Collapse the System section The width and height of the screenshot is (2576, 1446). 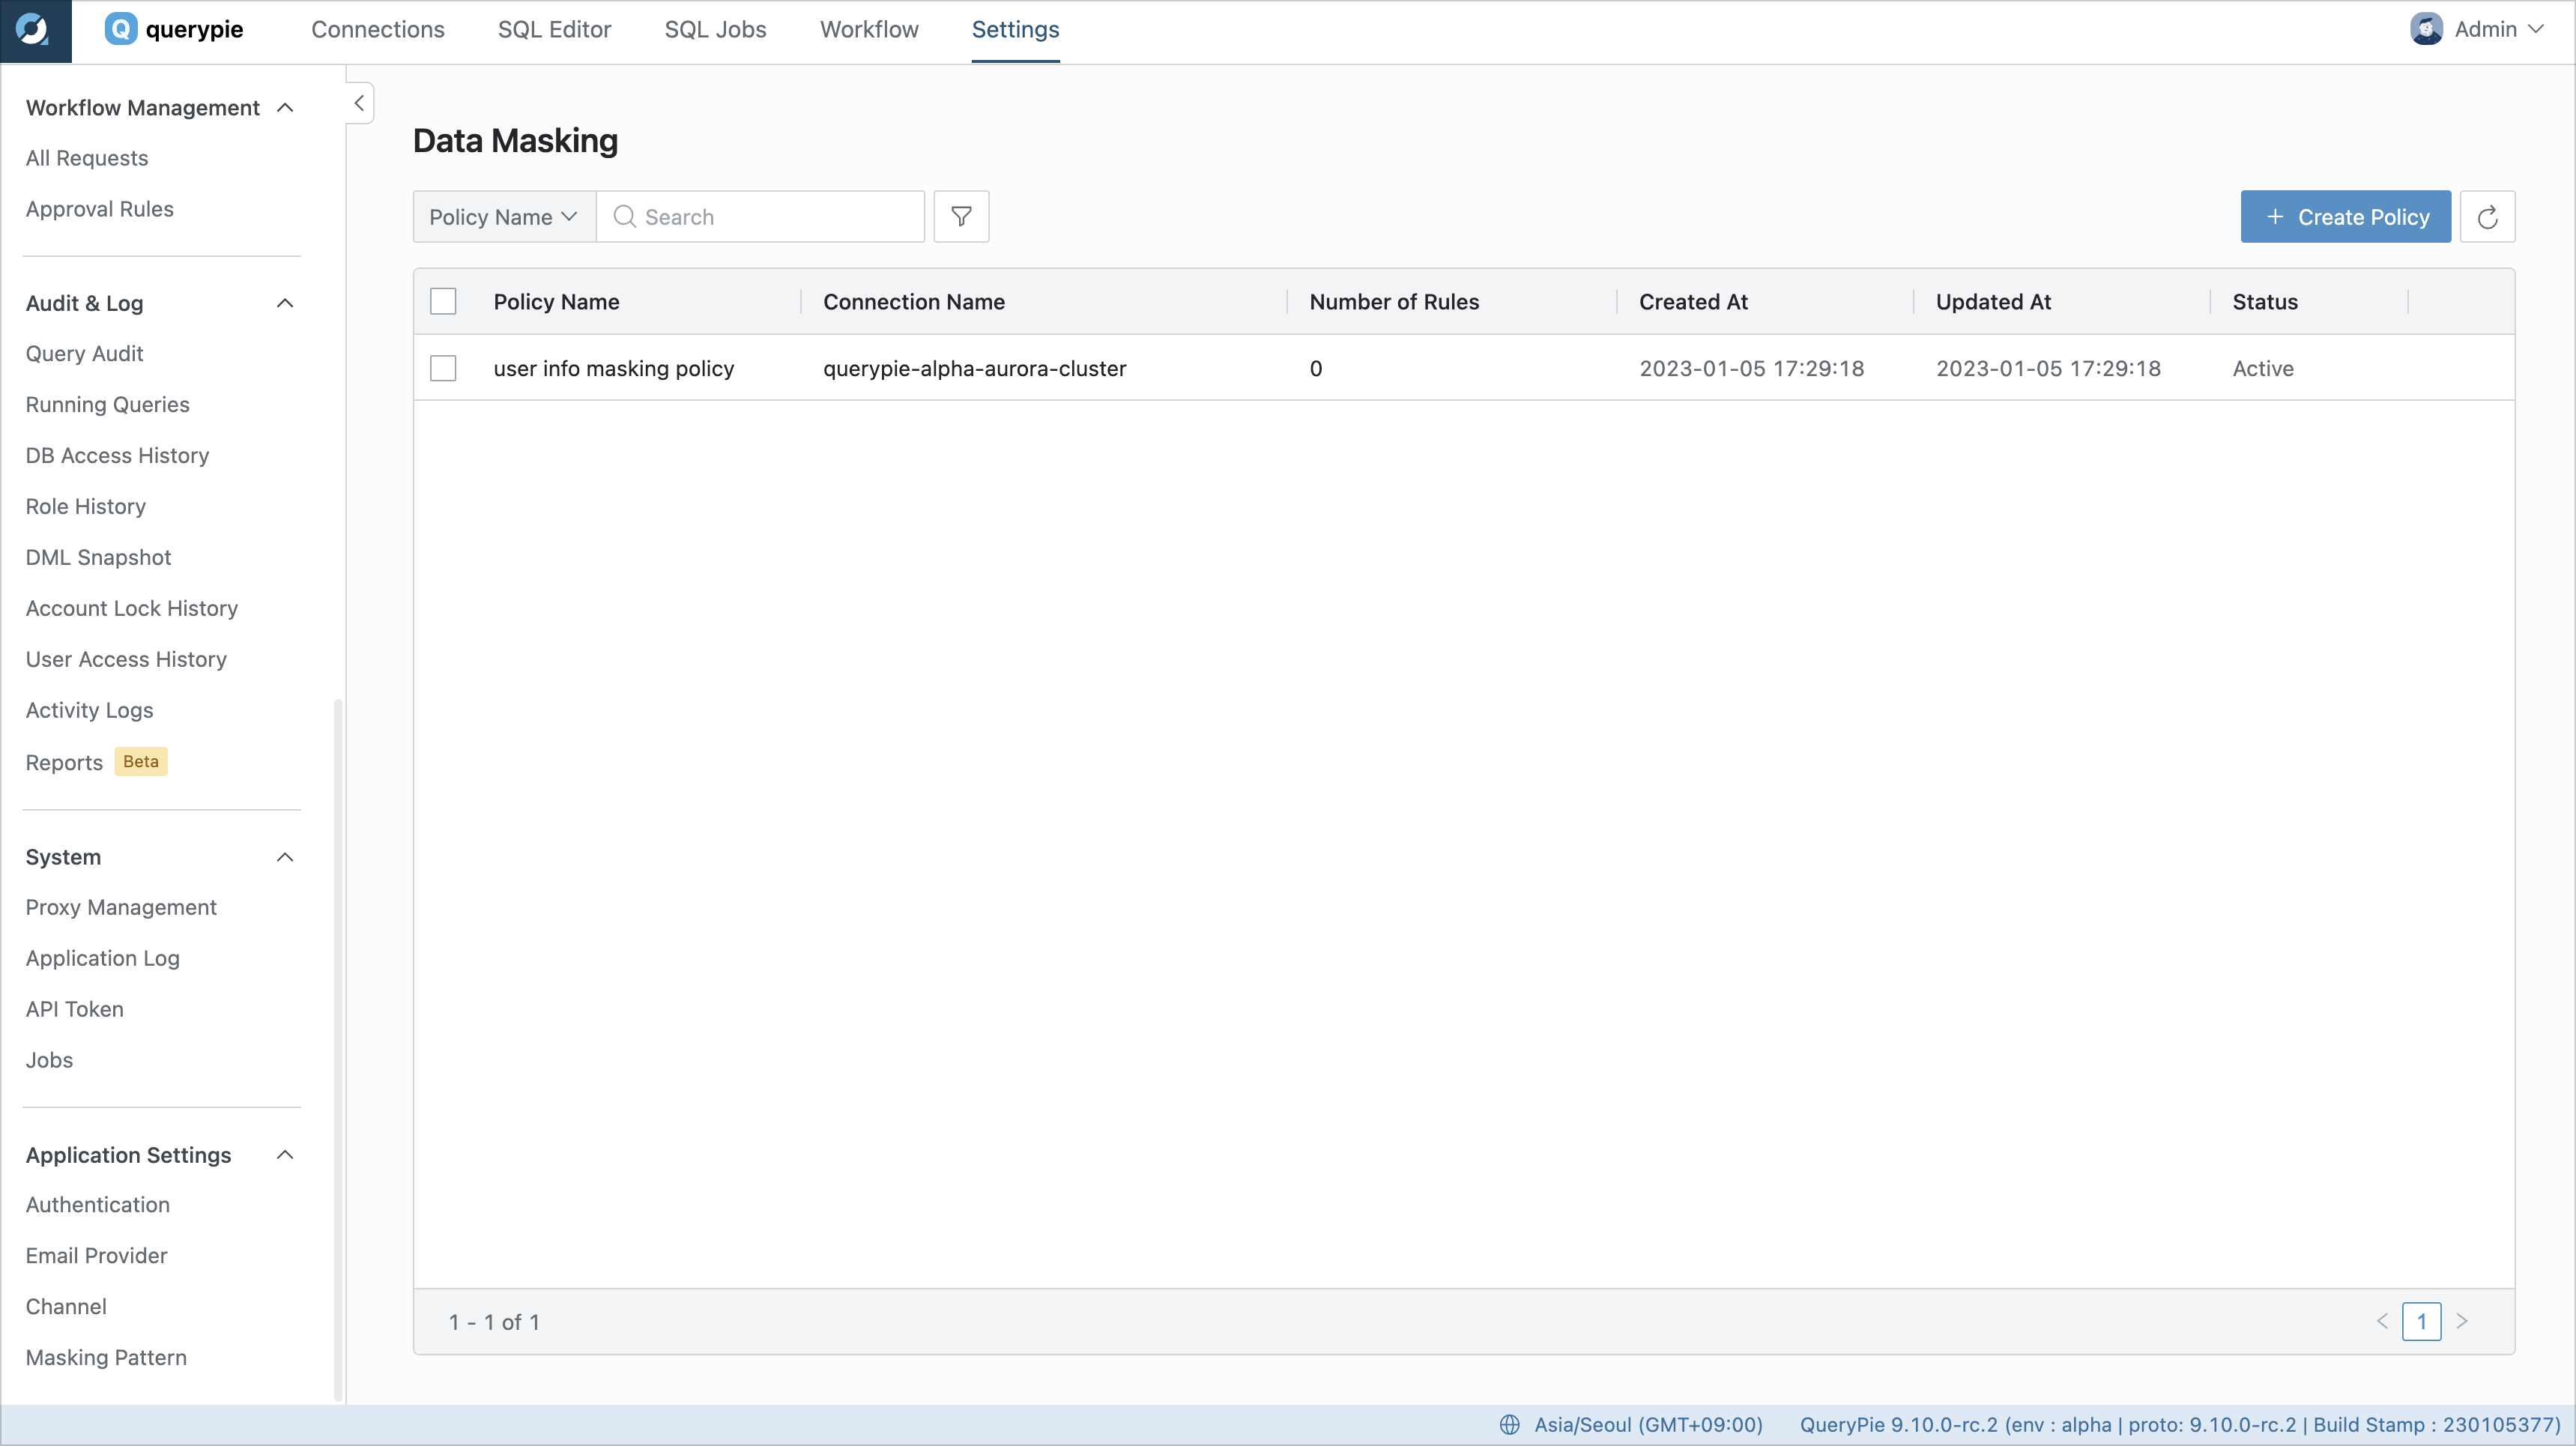click(x=285, y=857)
